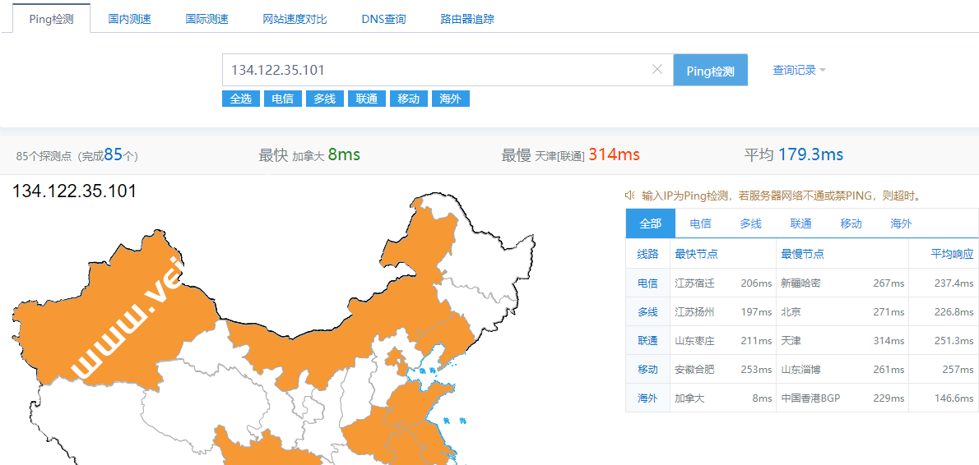Click the 天津 slowest node cell in table

point(791,340)
